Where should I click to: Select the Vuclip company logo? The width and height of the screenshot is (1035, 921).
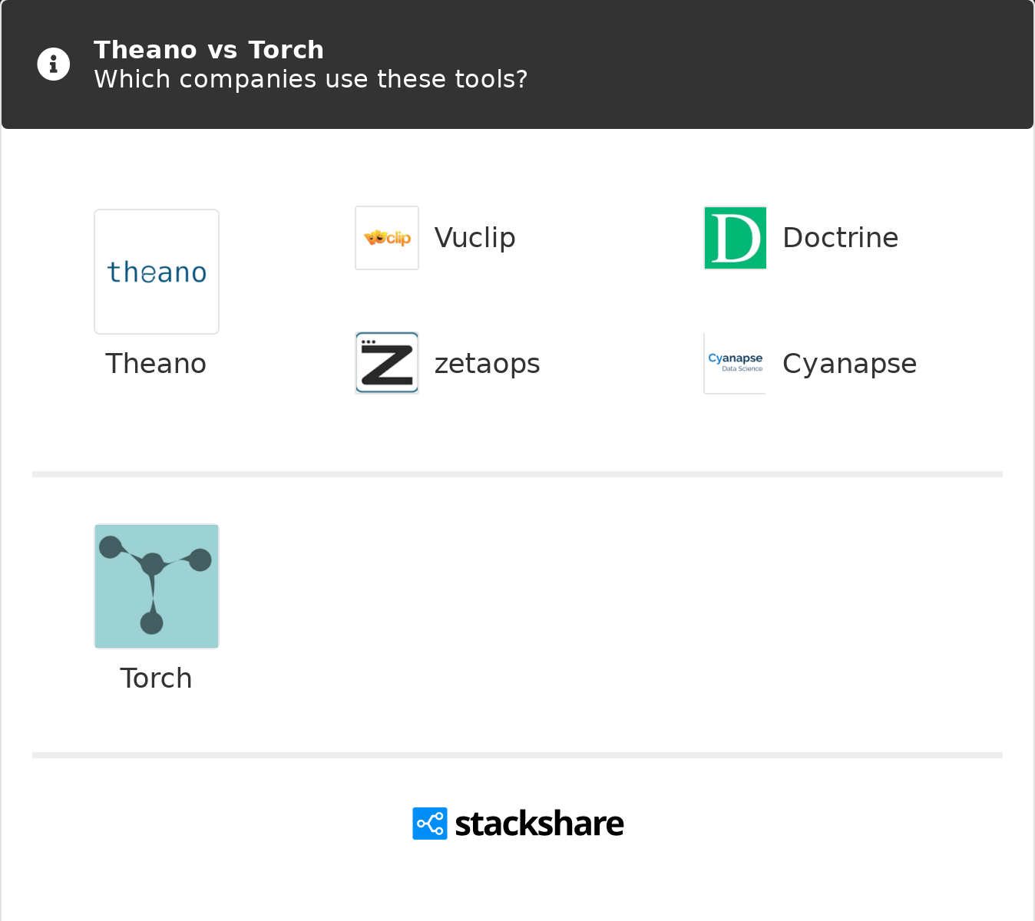tap(387, 238)
